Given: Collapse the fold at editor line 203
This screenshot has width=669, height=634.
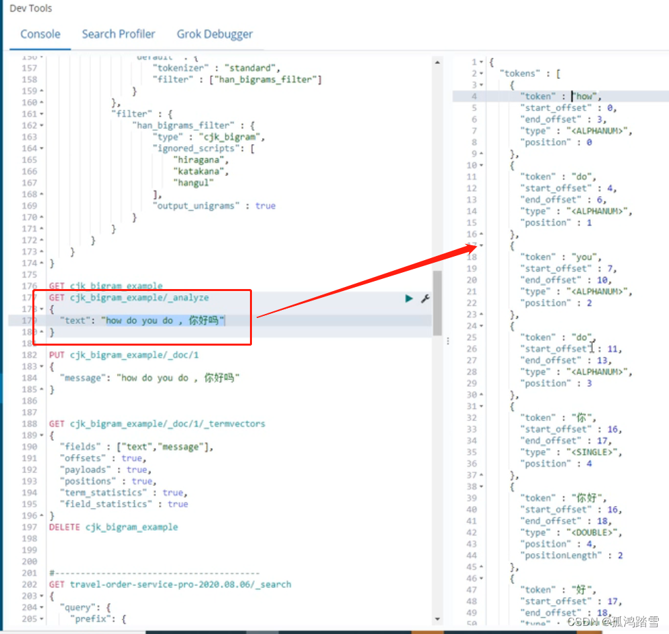Looking at the screenshot, I should 41,596.
